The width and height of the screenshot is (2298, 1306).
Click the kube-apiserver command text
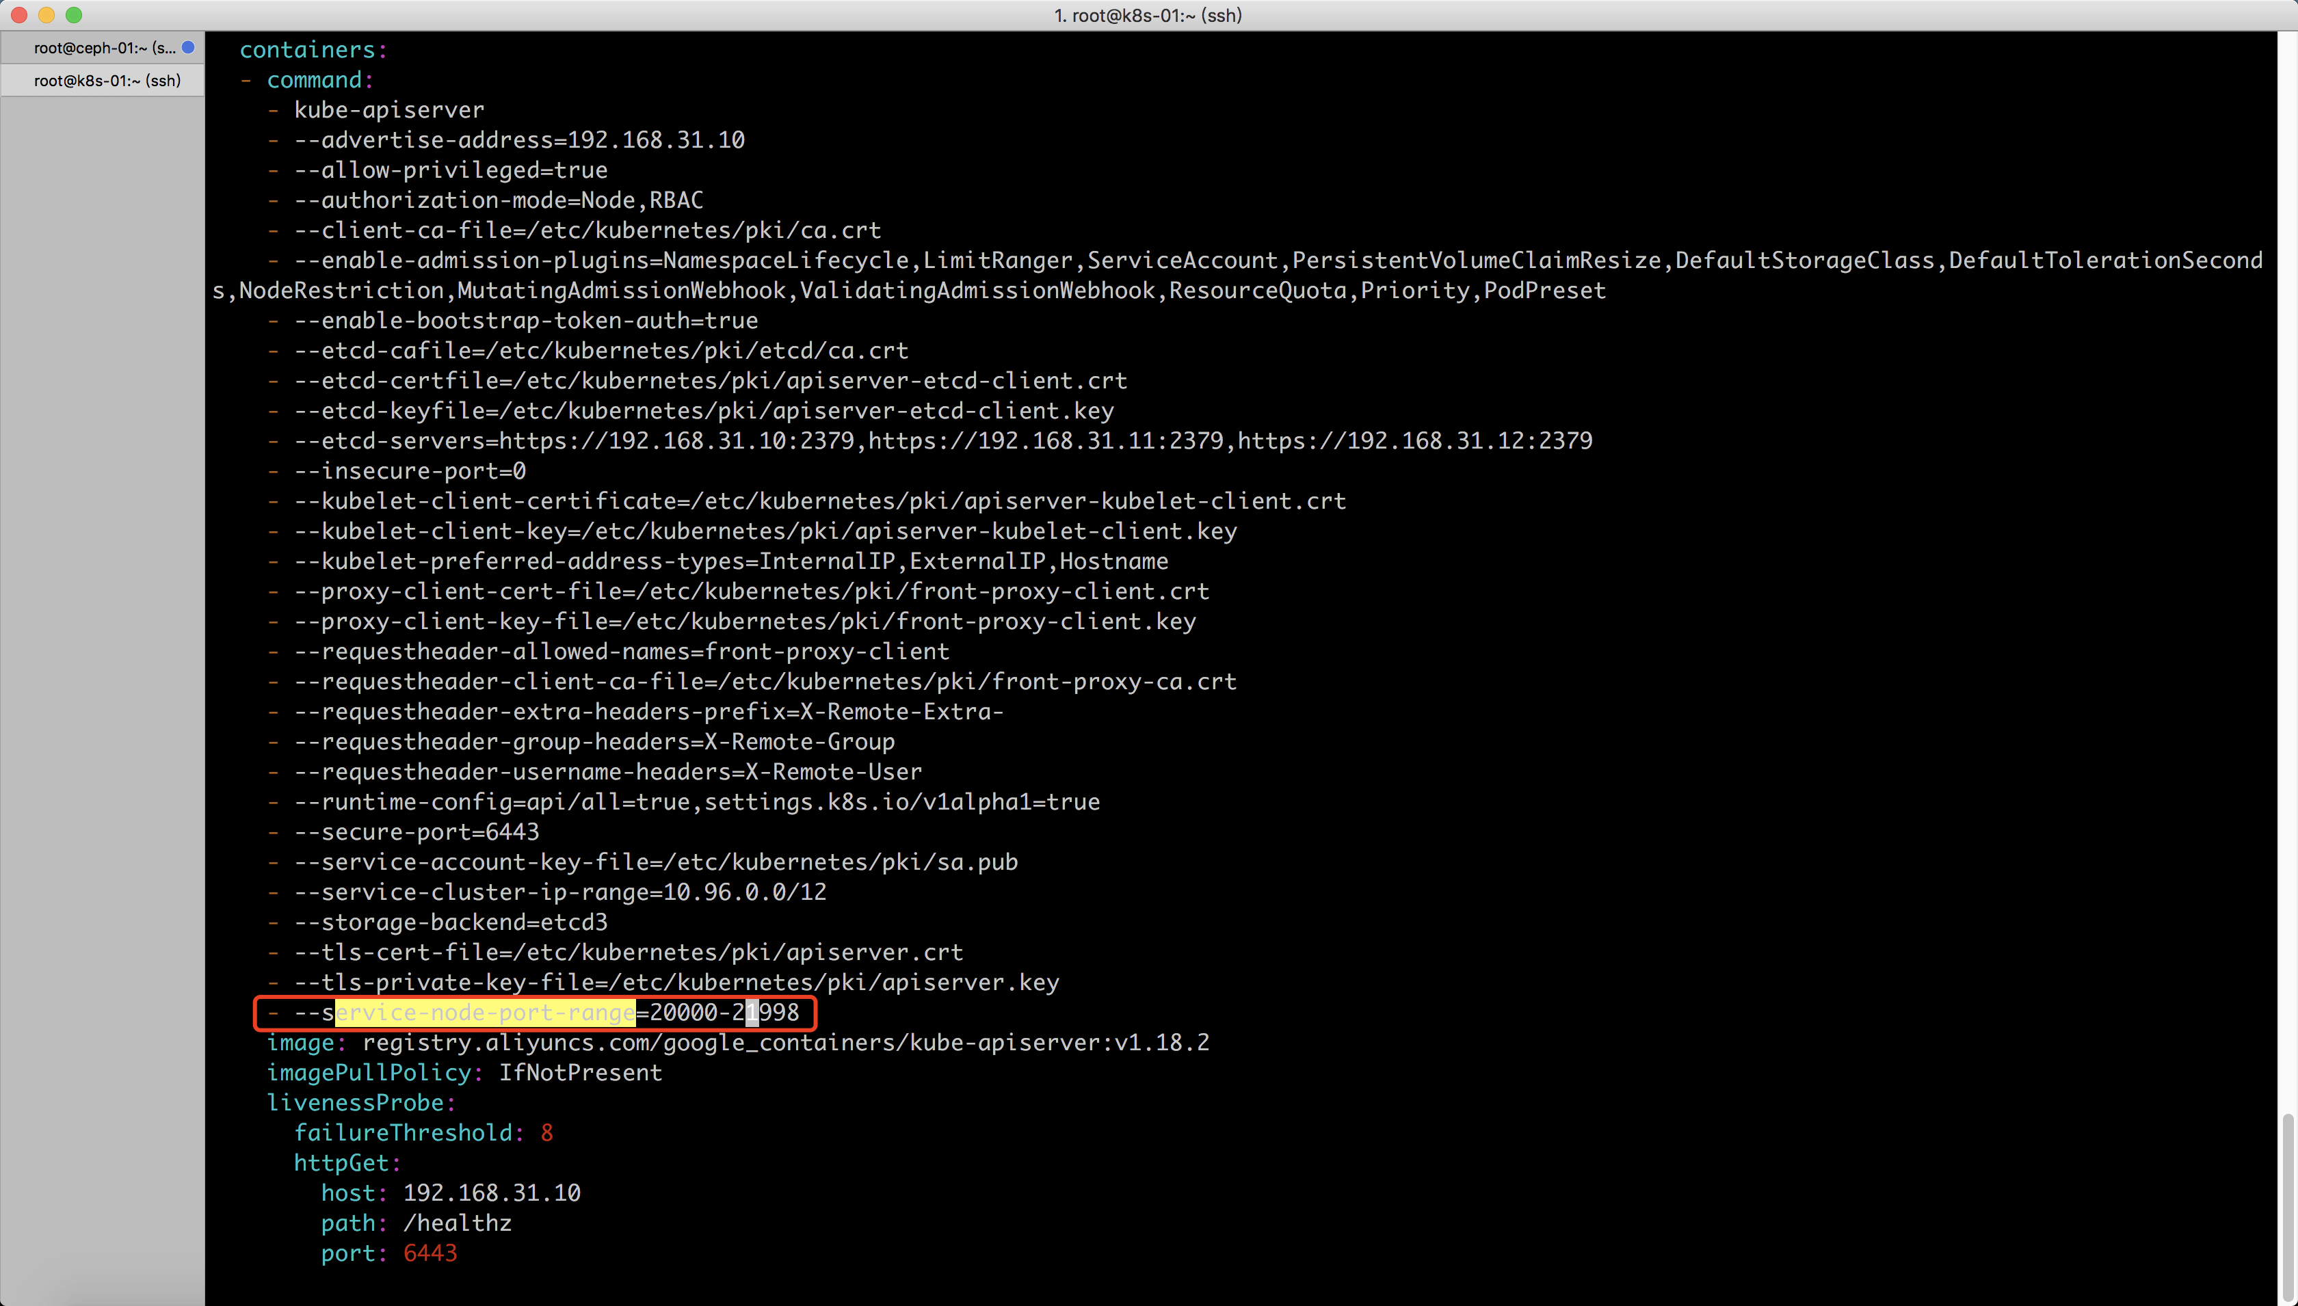[388, 109]
